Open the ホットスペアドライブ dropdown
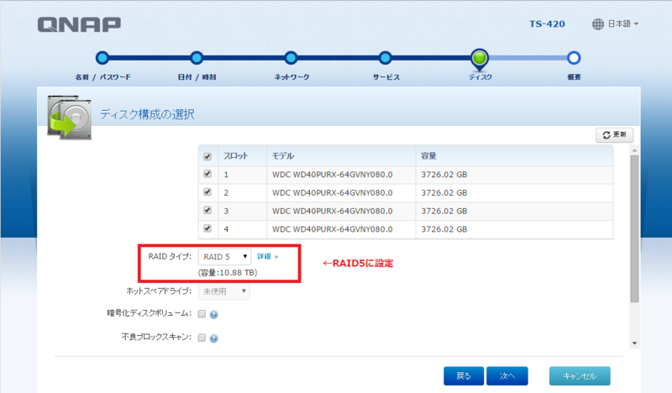This screenshot has width=672, height=393. coord(223,291)
